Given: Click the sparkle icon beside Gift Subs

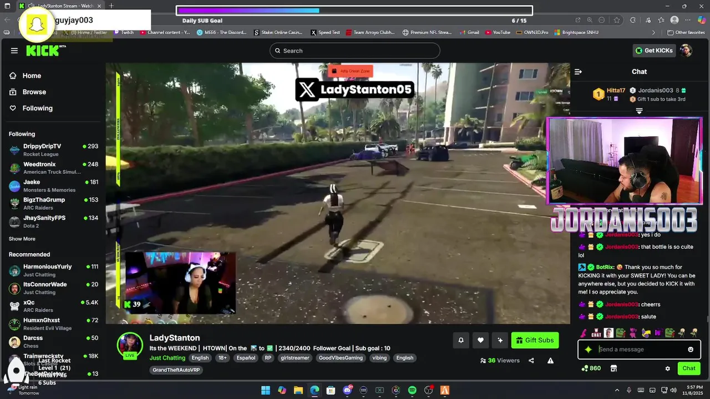Looking at the screenshot, I should click(x=500, y=340).
